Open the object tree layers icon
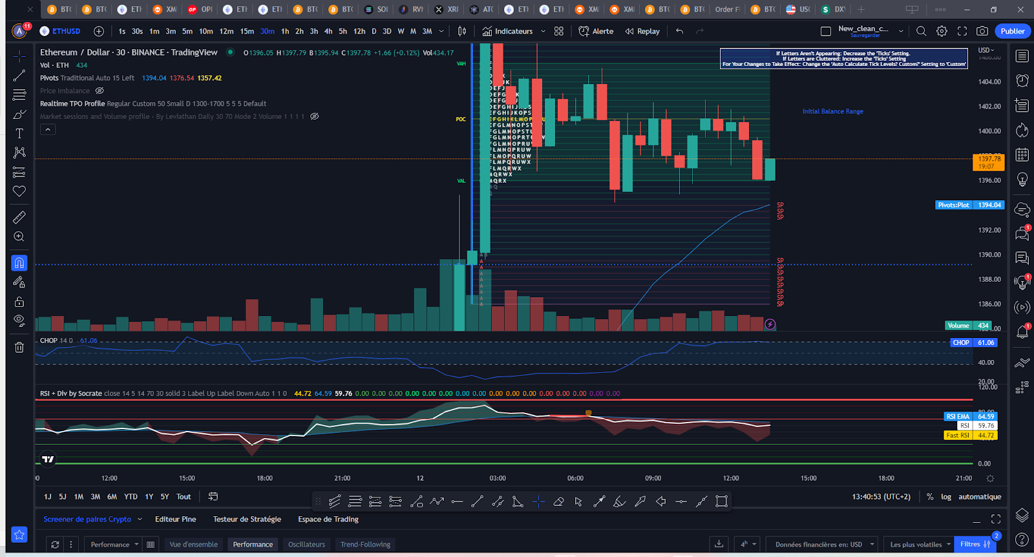1034x557 pixels. click(1022, 515)
